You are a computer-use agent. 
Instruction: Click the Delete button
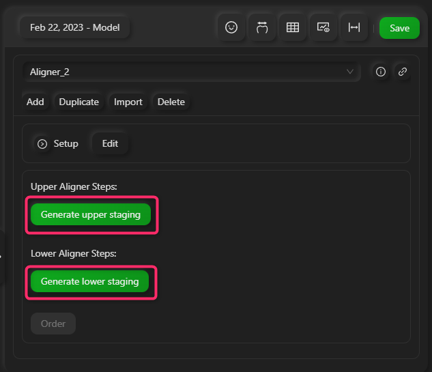[x=171, y=102]
